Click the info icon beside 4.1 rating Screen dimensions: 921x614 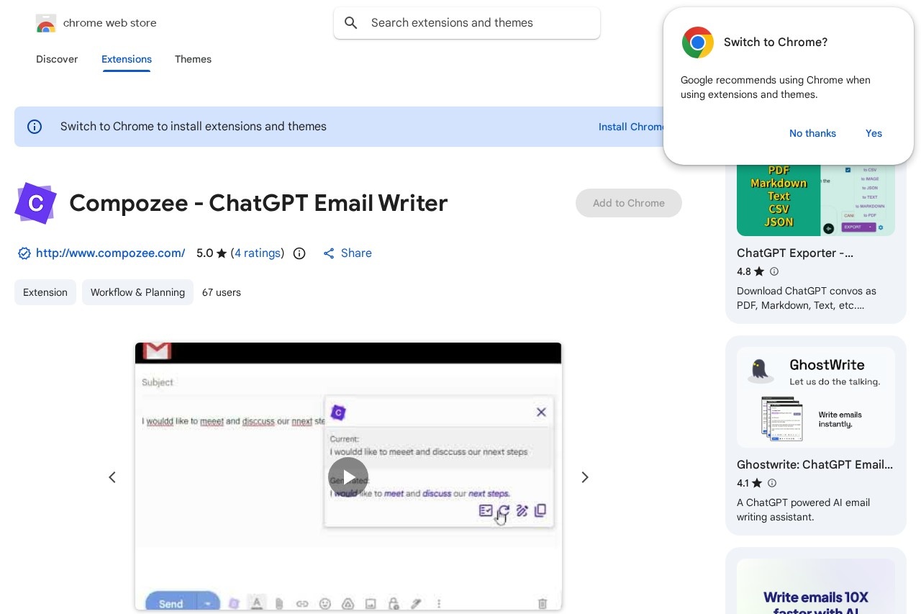(x=772, y=483)
